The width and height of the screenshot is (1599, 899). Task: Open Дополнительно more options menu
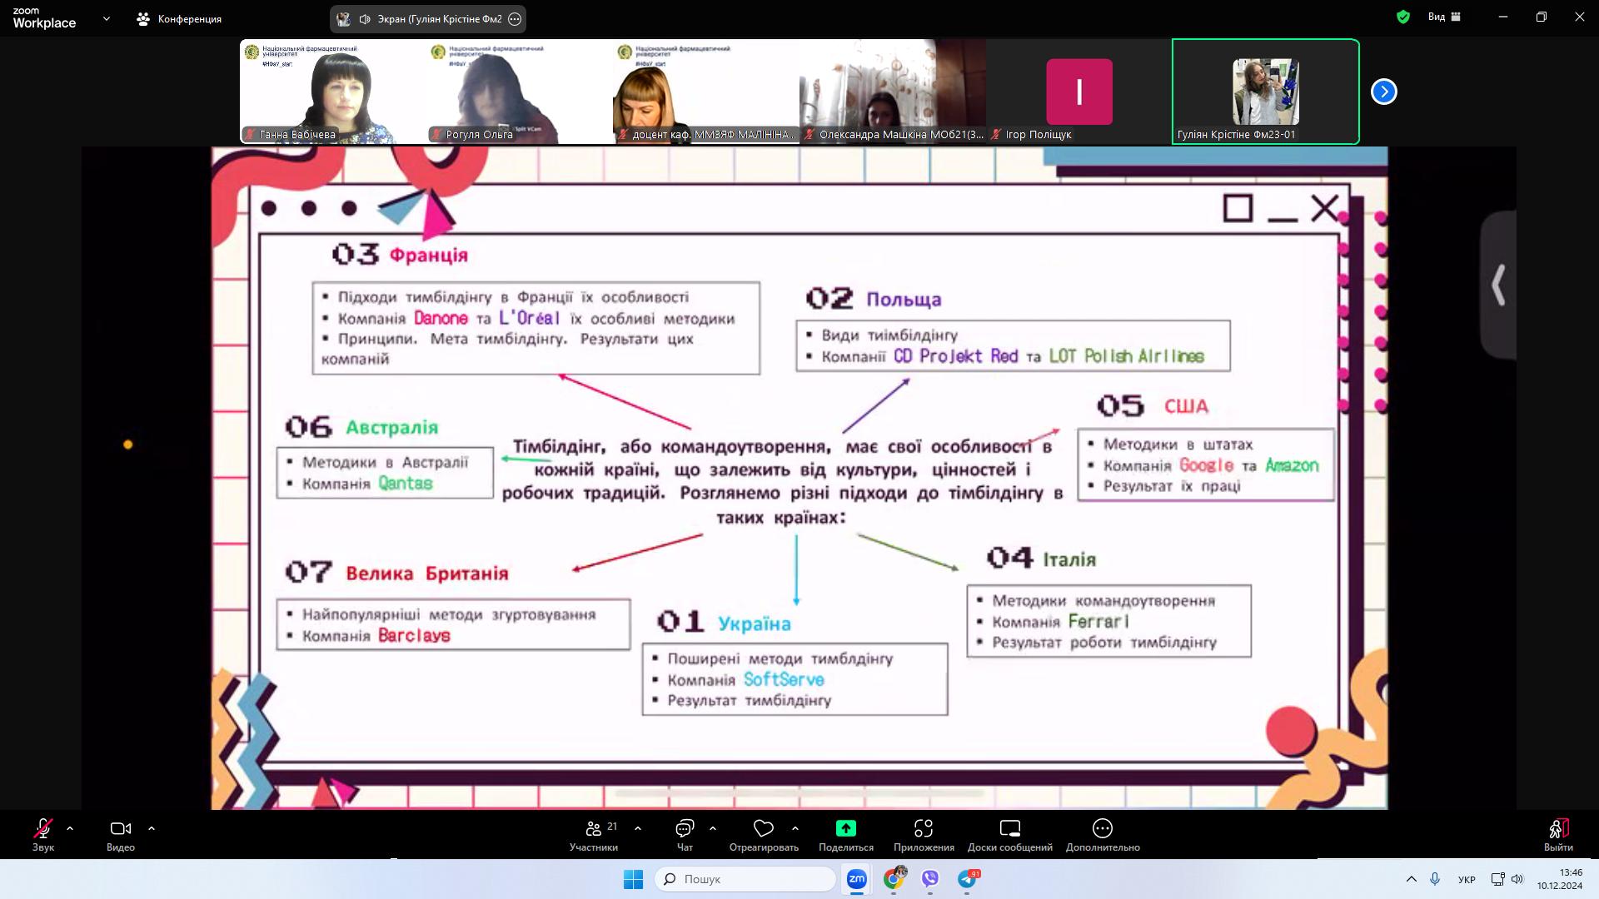1103,835
